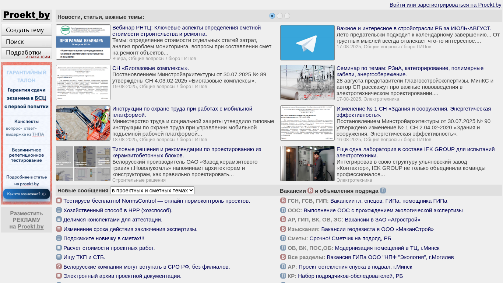This screenshot has width=503, height=283.
Task: Open 'Вакансии геодезиста в ООО «МаканСтрой»'
Action: (x=377, y=229)
